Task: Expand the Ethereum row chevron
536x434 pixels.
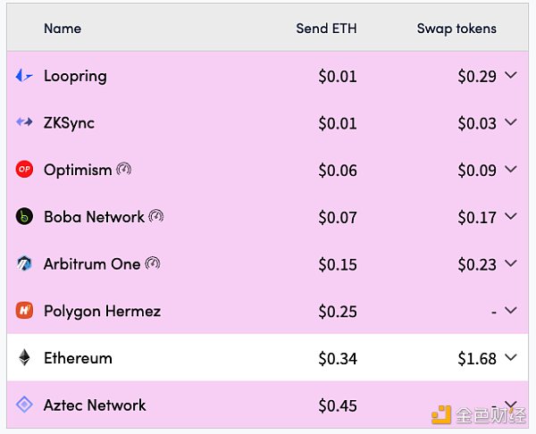Action: 511,357
